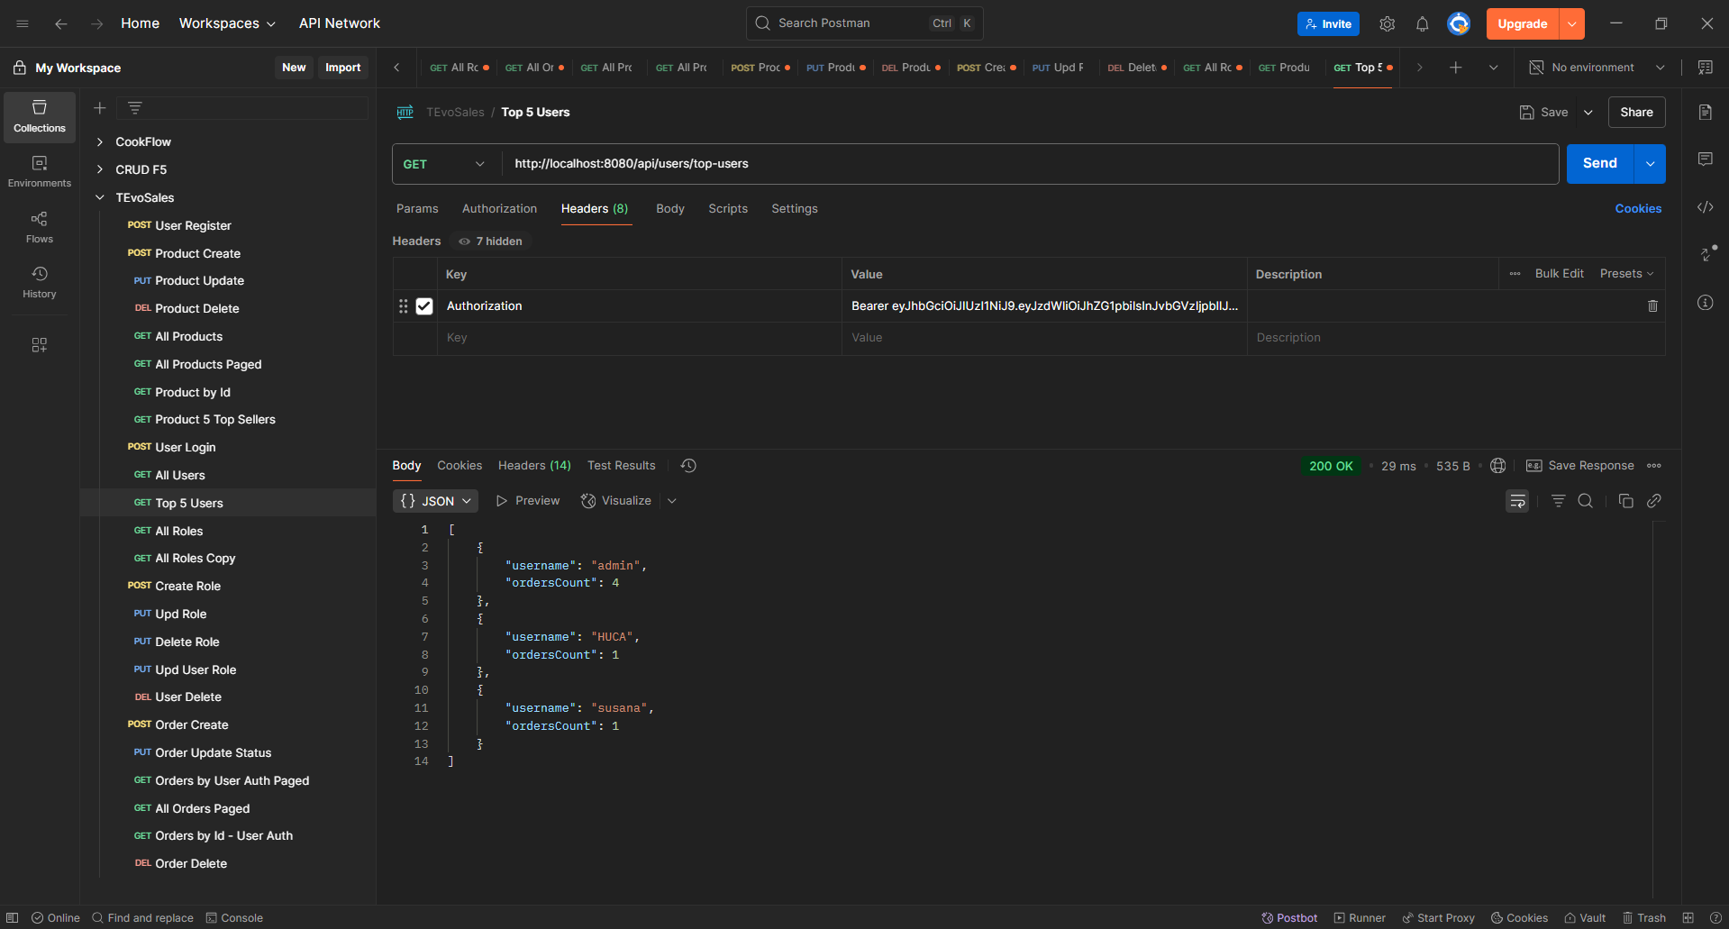Click the New button
The width and height of the screenshot is (1729, 929).
click(294, 68)
